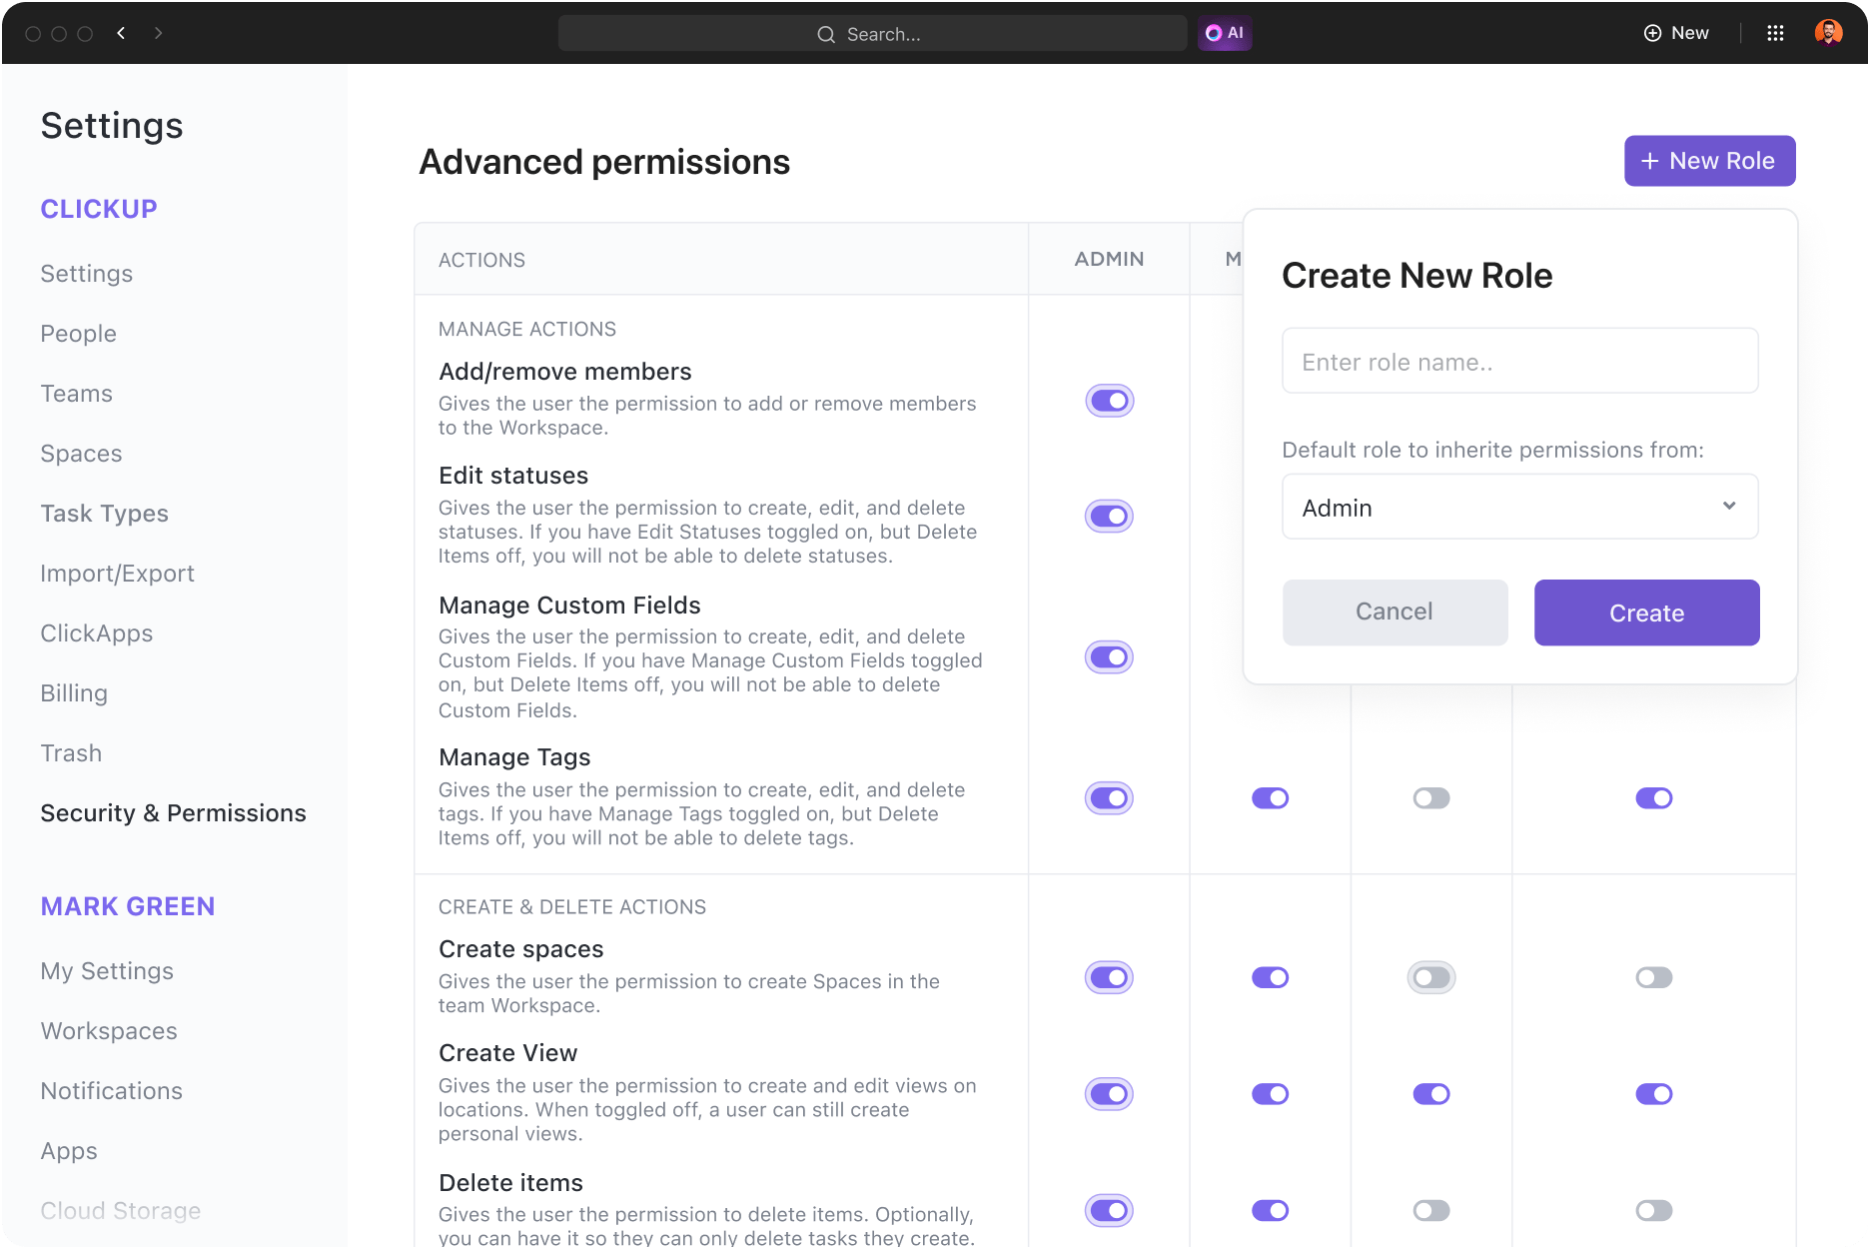Click the back navigation arrow

point(121,33)
